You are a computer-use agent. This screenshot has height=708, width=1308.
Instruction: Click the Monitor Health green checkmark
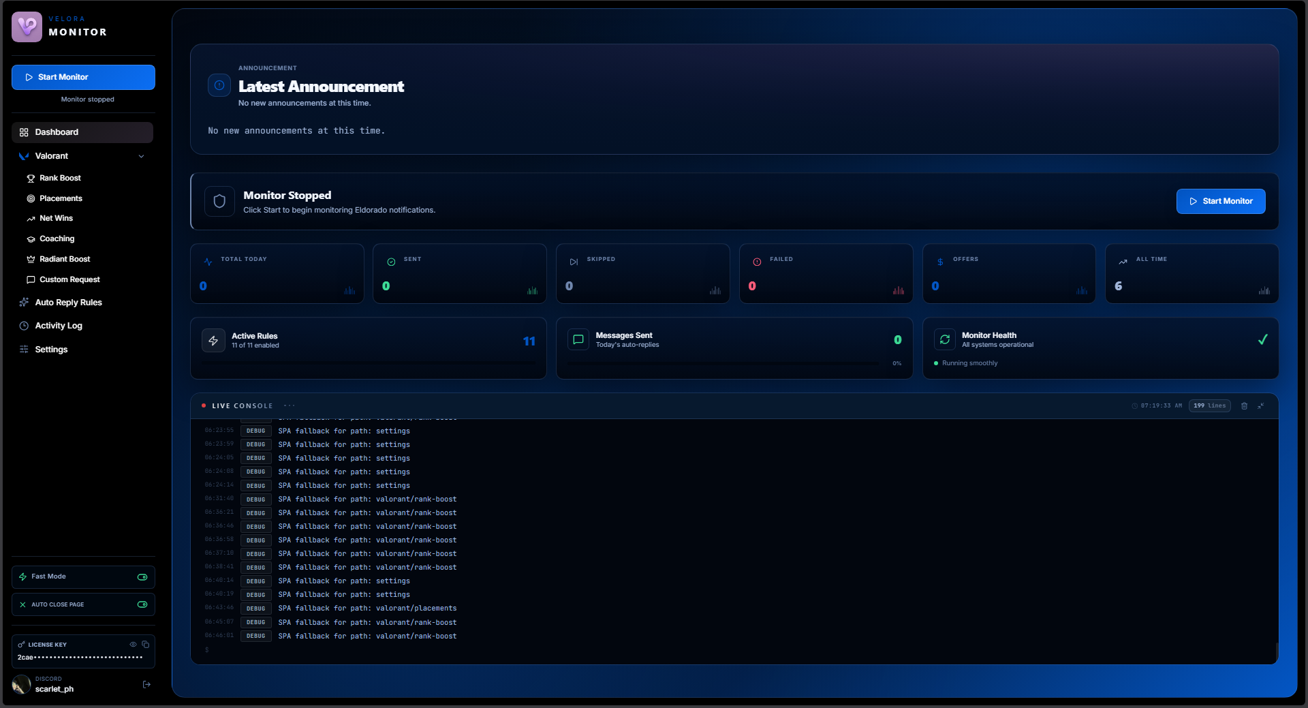coord(1262,339)
